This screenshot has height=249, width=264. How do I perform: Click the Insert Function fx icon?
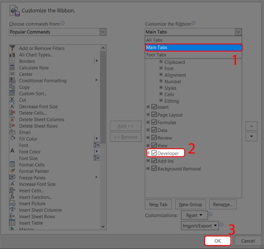pos(12,197)
